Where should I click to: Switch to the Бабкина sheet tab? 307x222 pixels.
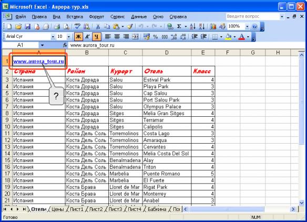157,209
